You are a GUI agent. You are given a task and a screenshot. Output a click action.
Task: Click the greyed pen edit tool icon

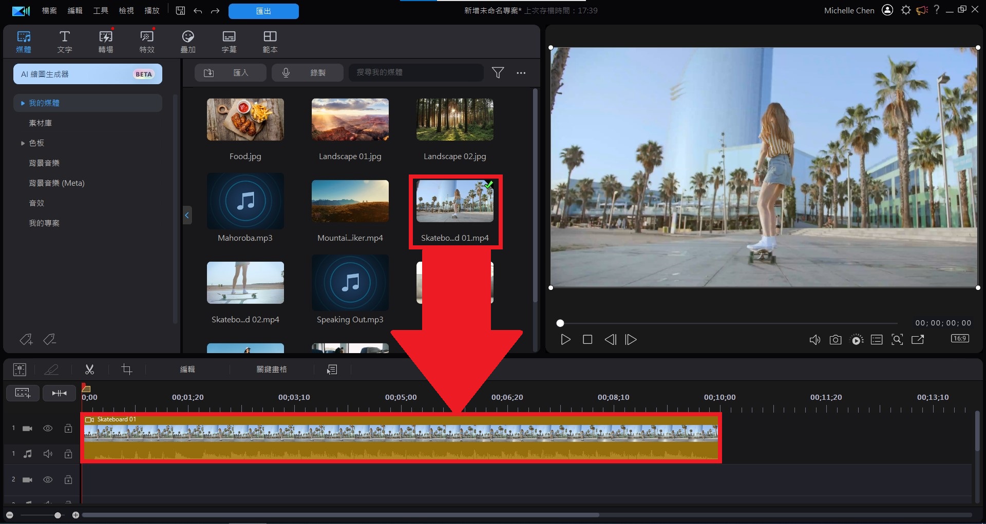pyautogui.click(x=51, y=370)
